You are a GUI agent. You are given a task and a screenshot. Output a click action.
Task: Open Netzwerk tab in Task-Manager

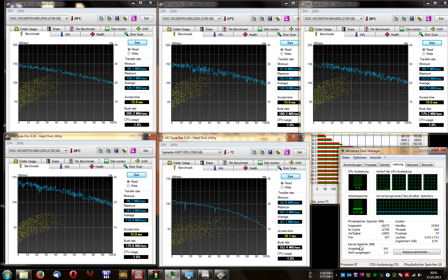[x=412, y=165]
